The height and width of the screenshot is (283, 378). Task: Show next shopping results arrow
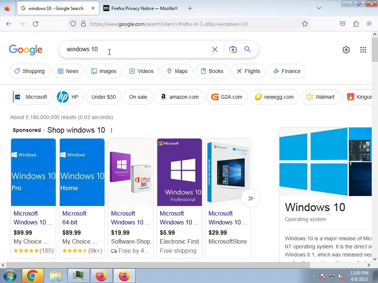(x=251, y=198)
